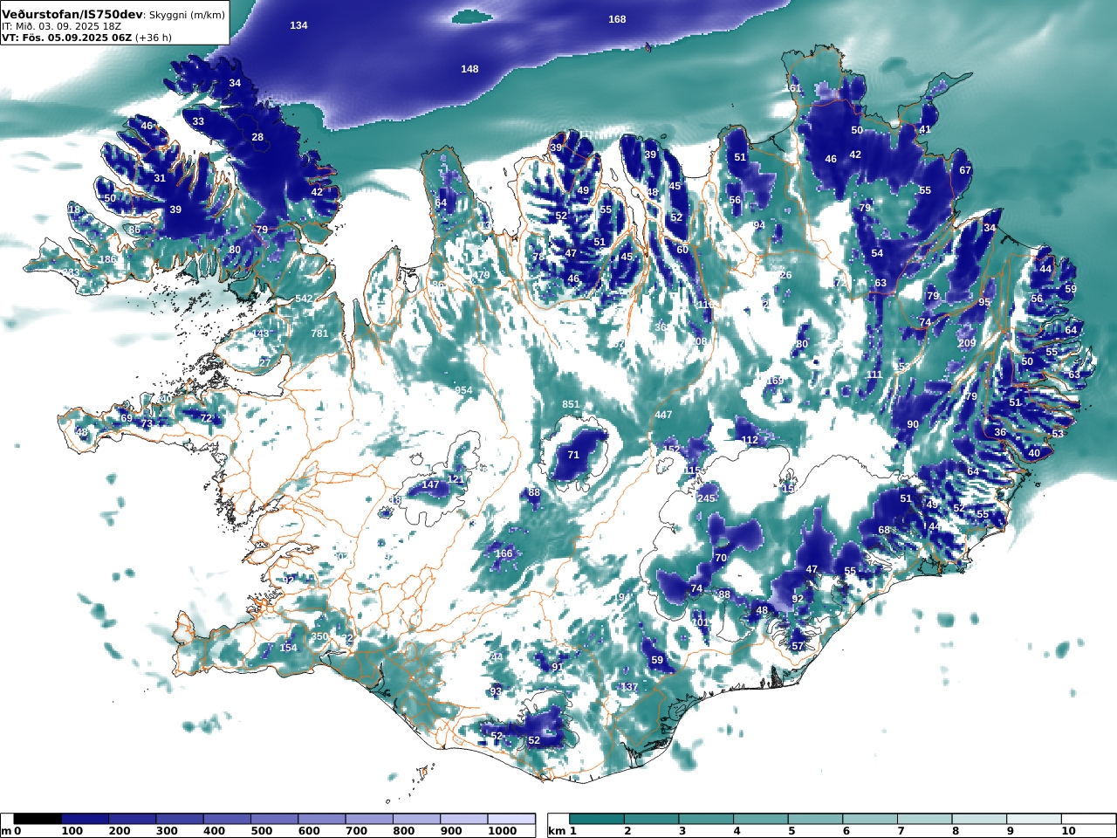Click the 7 label on the kilometre scale
The height and width of the screenshot is (838, 1117).
pyautogui.click(x=901, y=832)
